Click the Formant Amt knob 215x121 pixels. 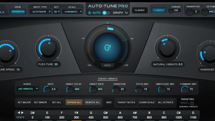coord(184,89)
